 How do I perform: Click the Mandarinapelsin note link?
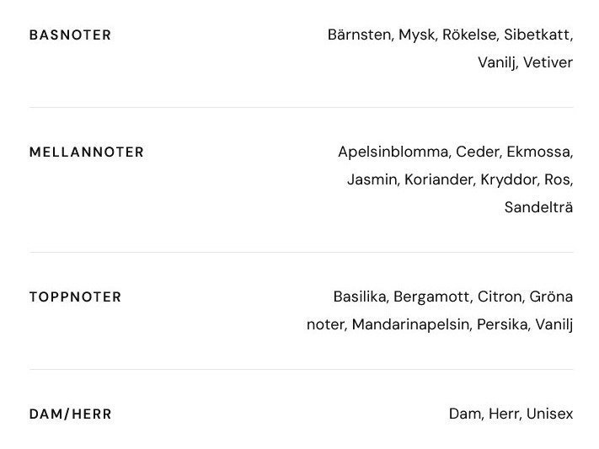(410, 324)
